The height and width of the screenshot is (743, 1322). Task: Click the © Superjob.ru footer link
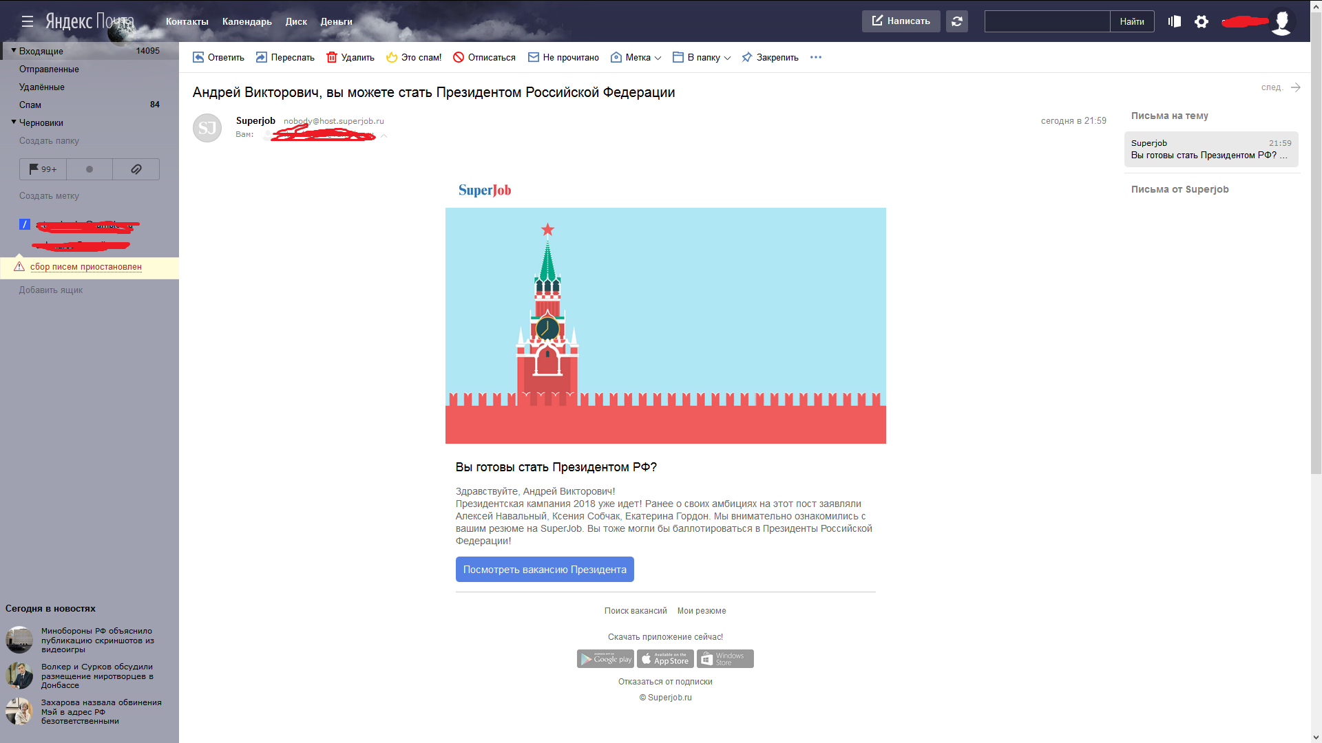coord(665,698)
